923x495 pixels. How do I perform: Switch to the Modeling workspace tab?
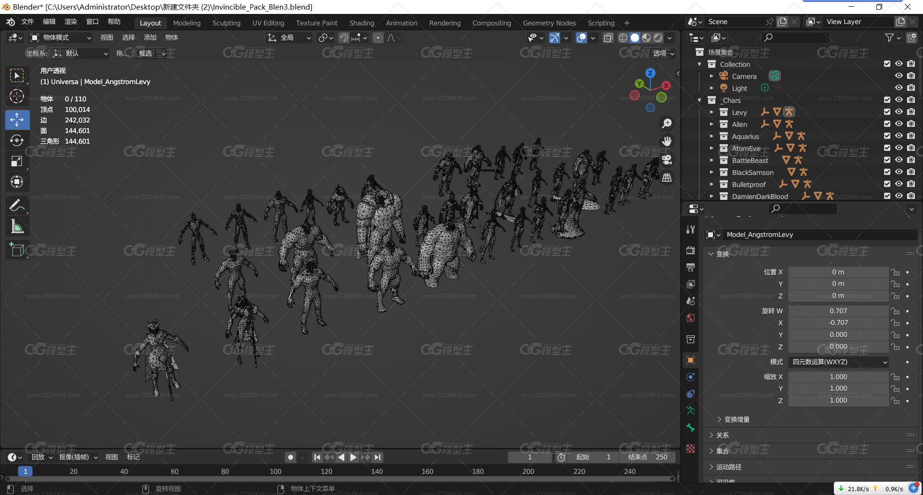click(x=187, y=23)
